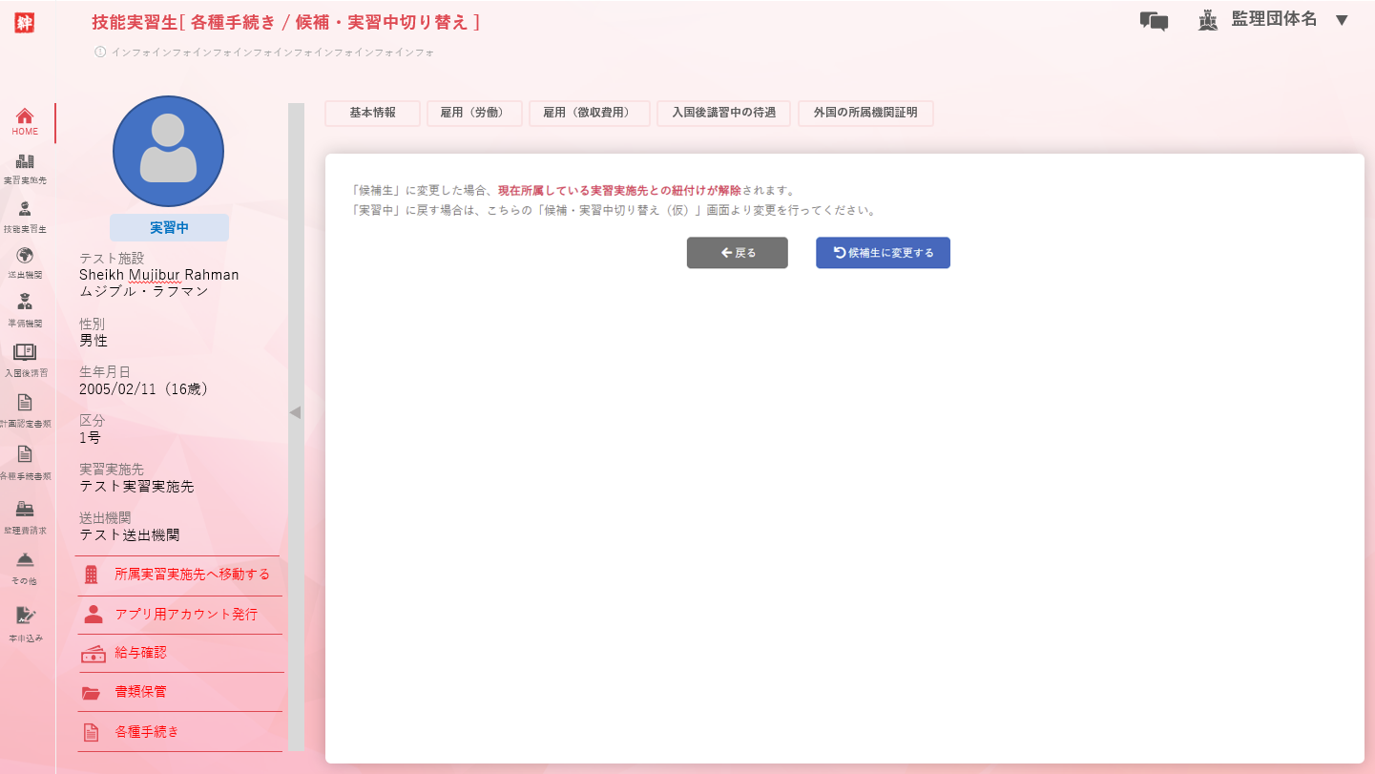Viewport: 1375px width, 774px height.
Task: Click the 戻る button
Action: tap(738, 253)
